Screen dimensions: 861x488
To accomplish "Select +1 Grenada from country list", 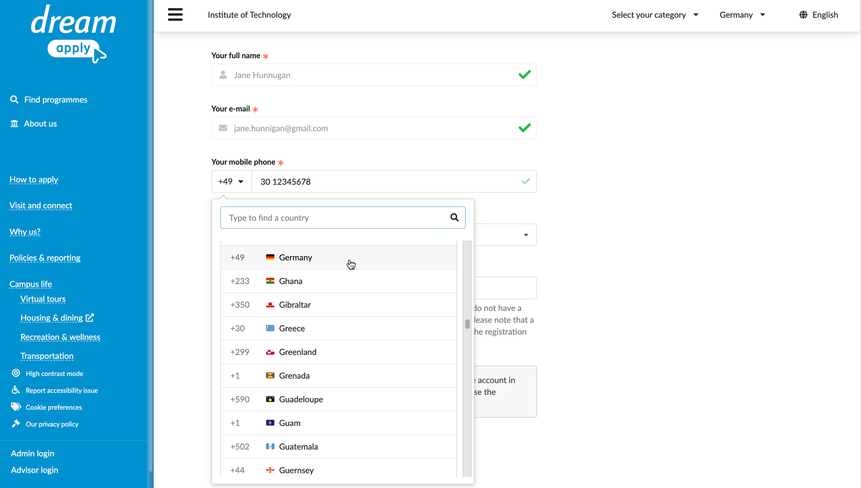I will [x=338, y=376].
